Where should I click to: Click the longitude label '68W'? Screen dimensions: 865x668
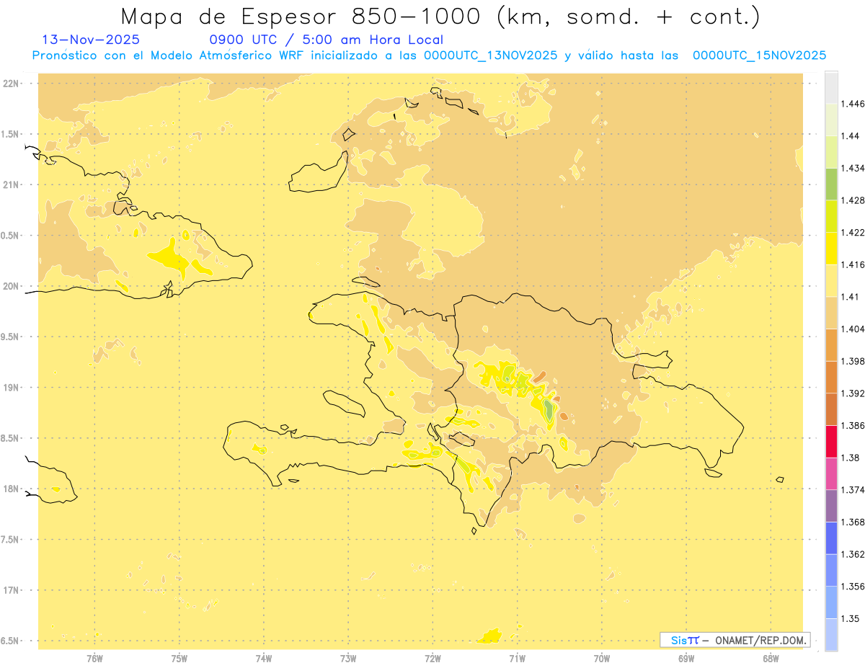click(x=771, y=658)
